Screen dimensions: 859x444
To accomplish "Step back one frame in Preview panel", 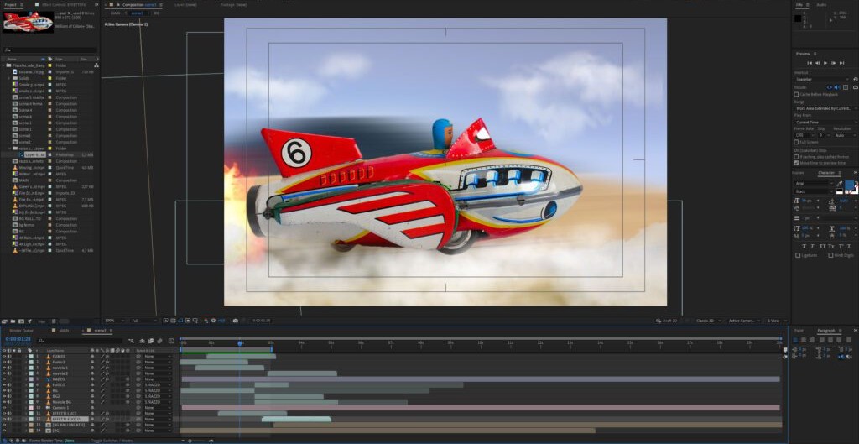I will click(817, 63).
